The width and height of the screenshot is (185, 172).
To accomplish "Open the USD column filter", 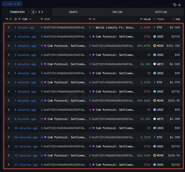I will [x=173, y=19].
